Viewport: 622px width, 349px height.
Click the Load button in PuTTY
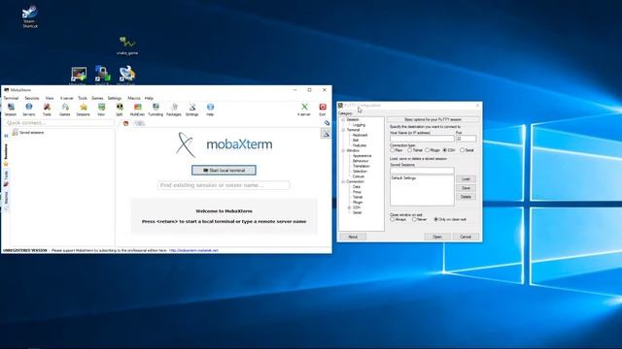(x=466, y=179)
